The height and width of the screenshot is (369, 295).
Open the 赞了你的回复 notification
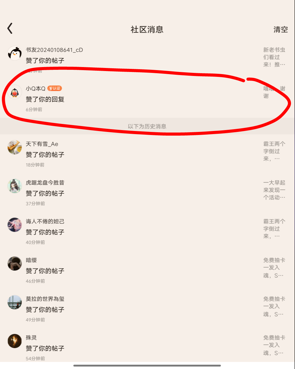click(x=45, y=99)
